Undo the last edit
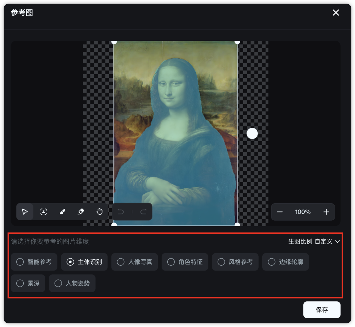The height and width of the screenshot is (327, 355). (121, 212)
